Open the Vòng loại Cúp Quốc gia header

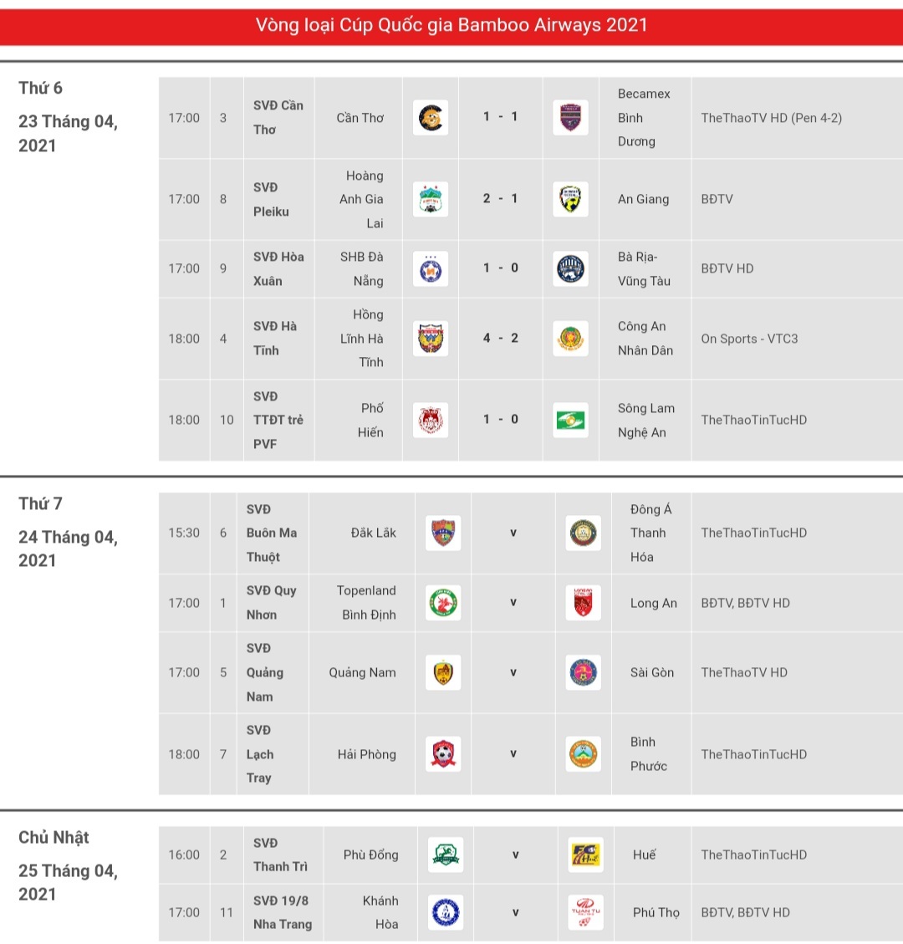[x=451, y=25]
